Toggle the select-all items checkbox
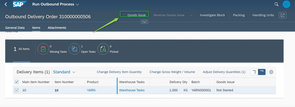 click(16, 82)
